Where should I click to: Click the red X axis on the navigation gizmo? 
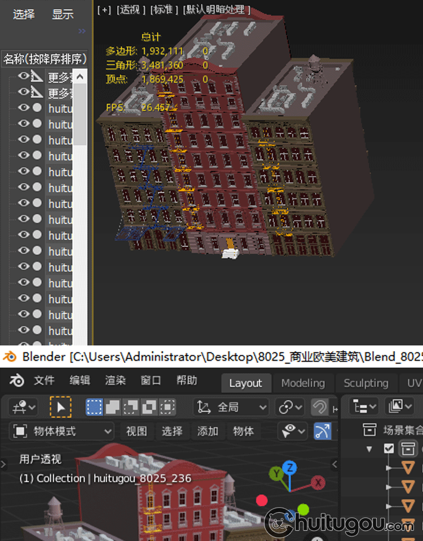click(x=318, y=482)
